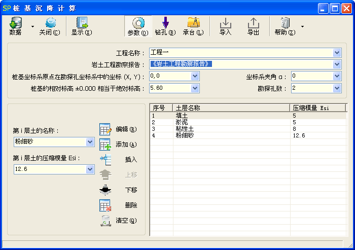Select the 淤泥 row in the table
Viewport: 355px width, 250px height.
pos(248,122)
